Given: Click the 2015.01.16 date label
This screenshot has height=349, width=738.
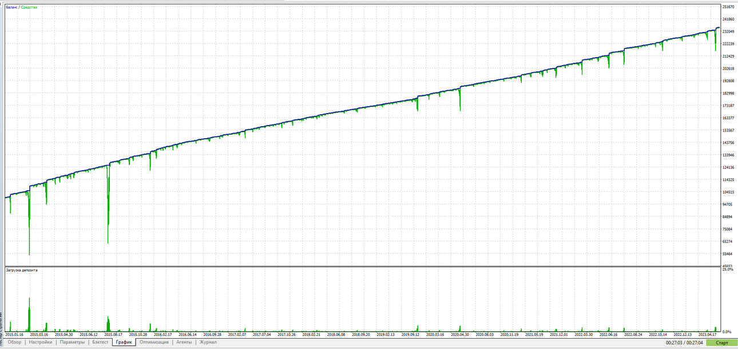Looking at the screenshot, I should tap(14, 335).
